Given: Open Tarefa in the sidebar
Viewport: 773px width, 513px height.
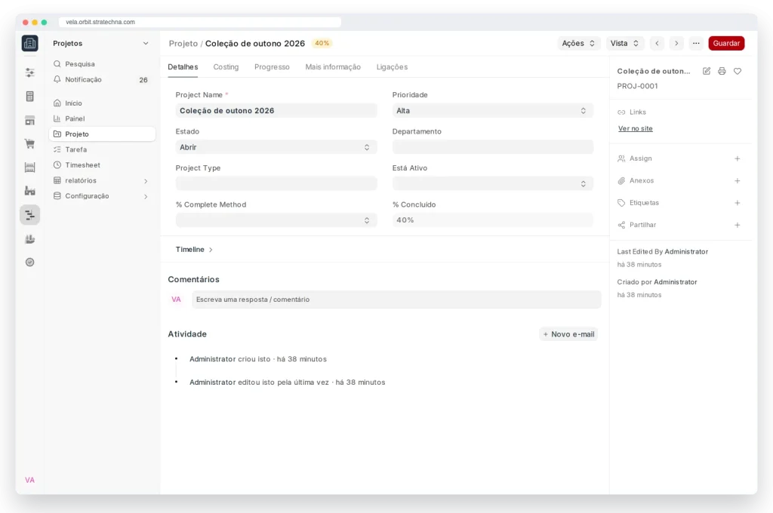Looking at the screenshot, I should tap(102, 150).
